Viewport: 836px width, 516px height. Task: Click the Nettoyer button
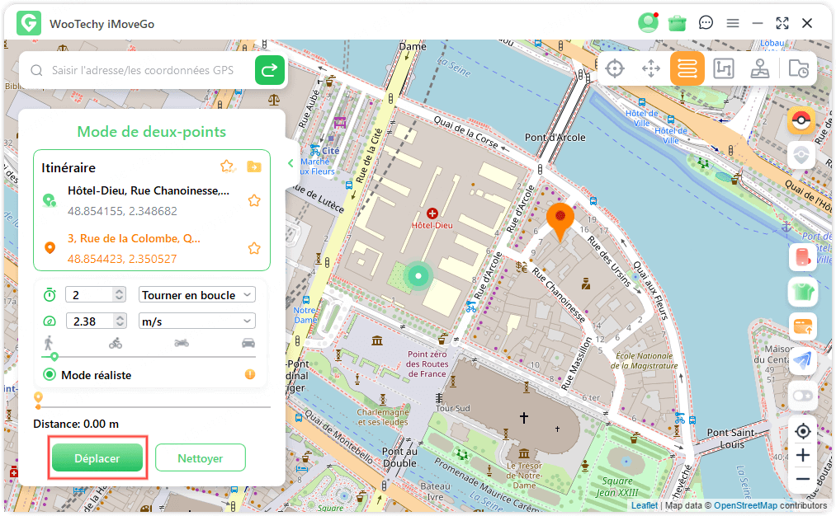click(x=201, y=458)
